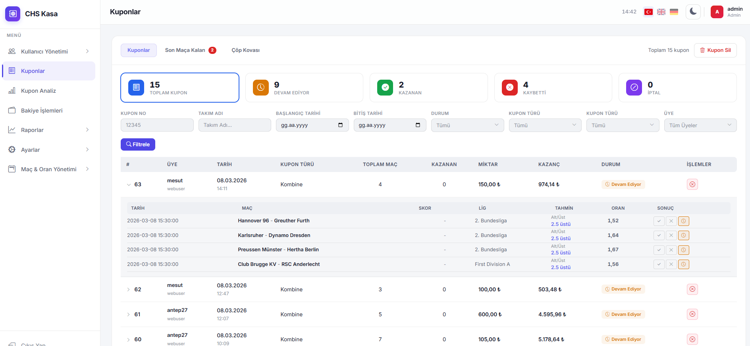Open the Tüm Üyeler member dropdown
The image size is (750, 346).
coord(700,125)
